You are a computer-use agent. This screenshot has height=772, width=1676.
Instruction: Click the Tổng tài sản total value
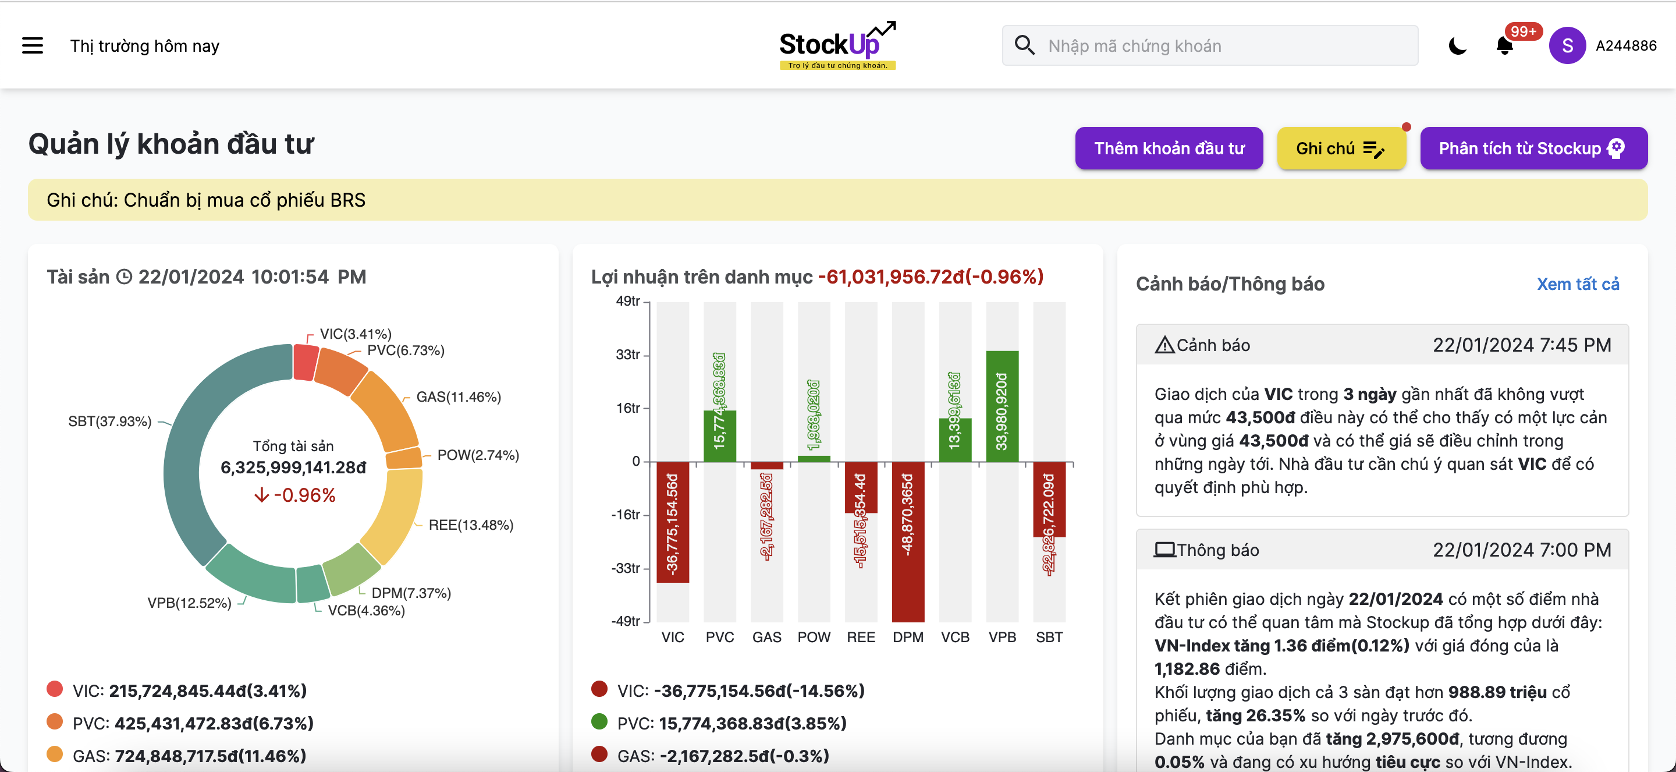[293, 468]
